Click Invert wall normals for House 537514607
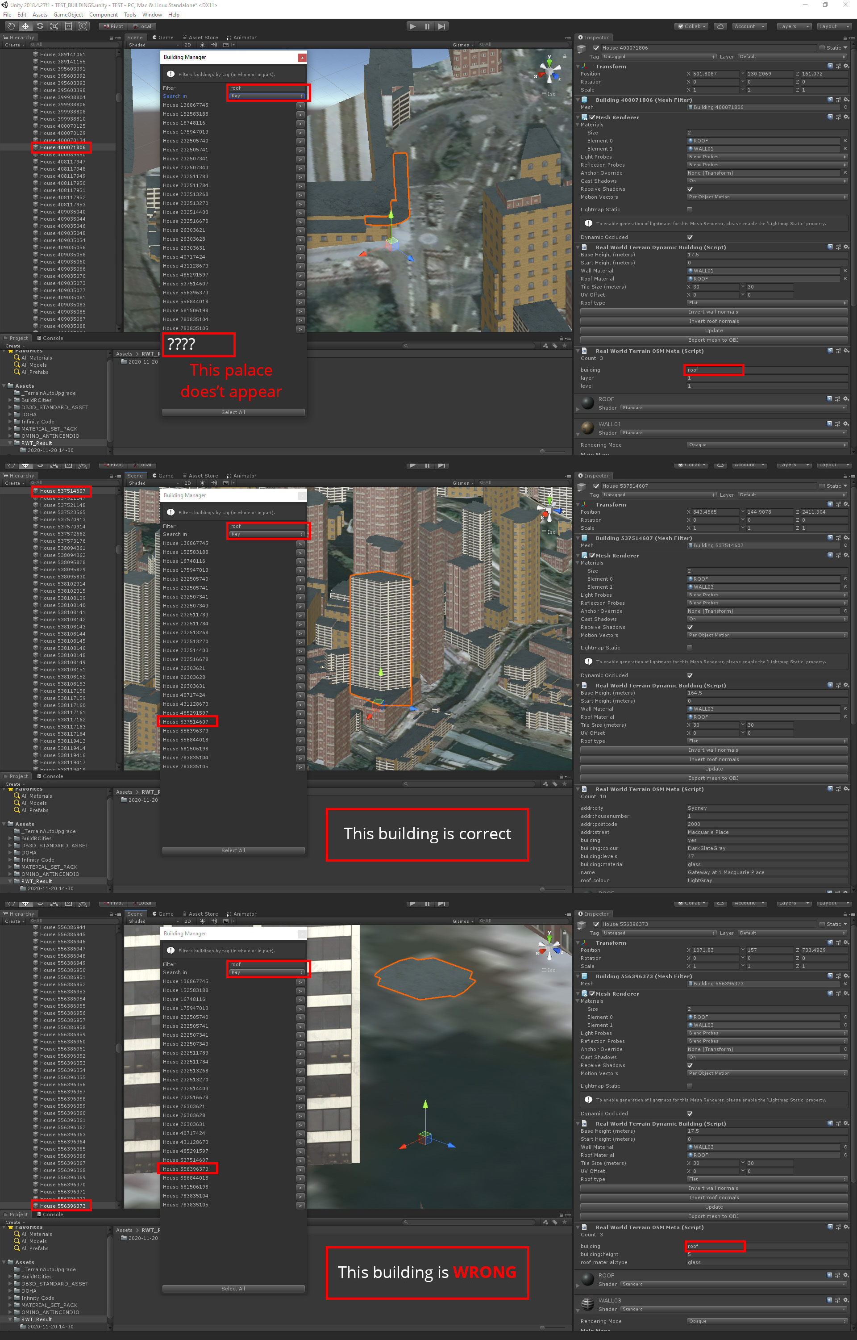The width and height of the screenshot is (857, 1340). point(713,750)
